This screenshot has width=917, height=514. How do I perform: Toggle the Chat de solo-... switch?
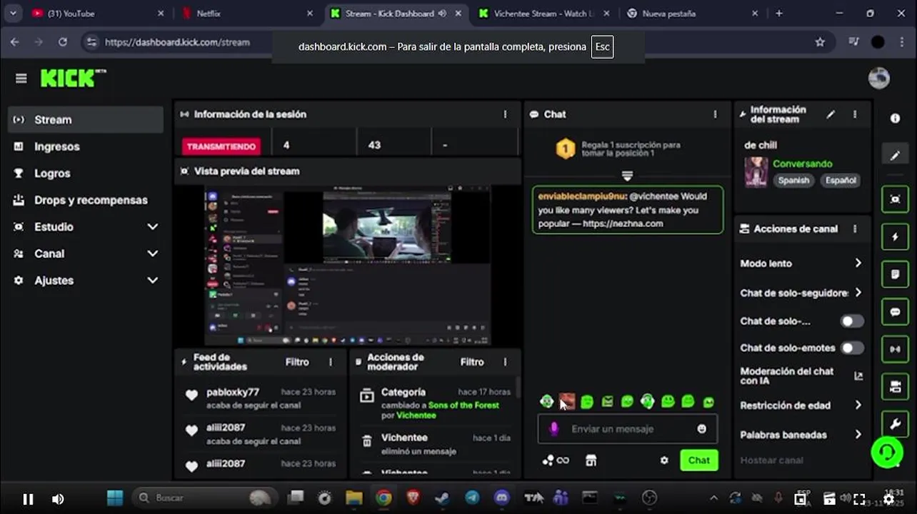pos(852,321)
